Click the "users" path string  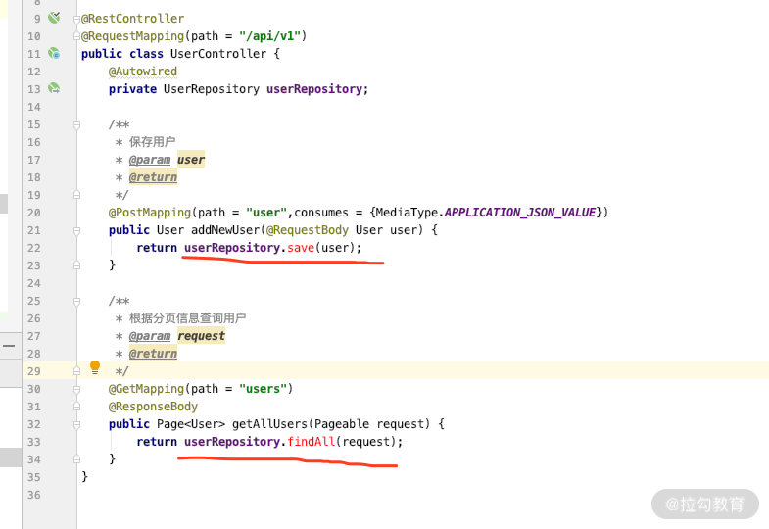coord(263,389)
